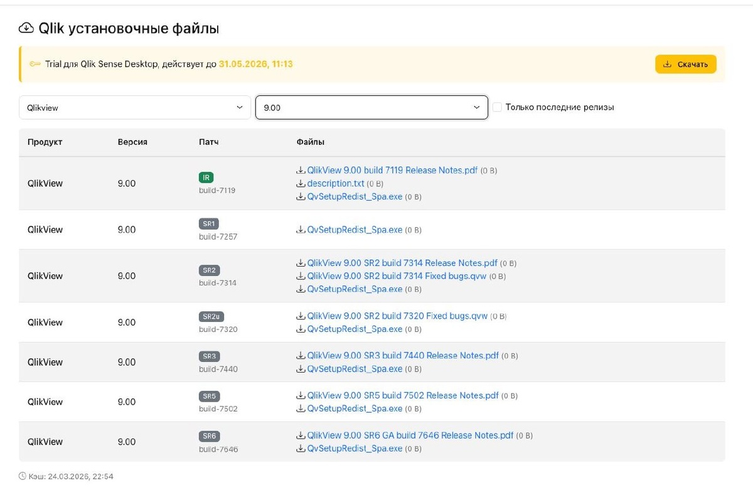
Task: Open QlikView 9.00 SR2 build 7320 Fixed bugs.qvw
Action: [x=397, y=316]
